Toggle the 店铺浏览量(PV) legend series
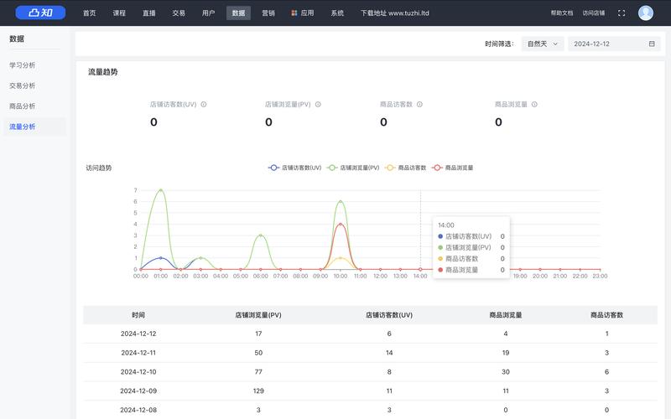671x419 pixels. pos(353,168)
